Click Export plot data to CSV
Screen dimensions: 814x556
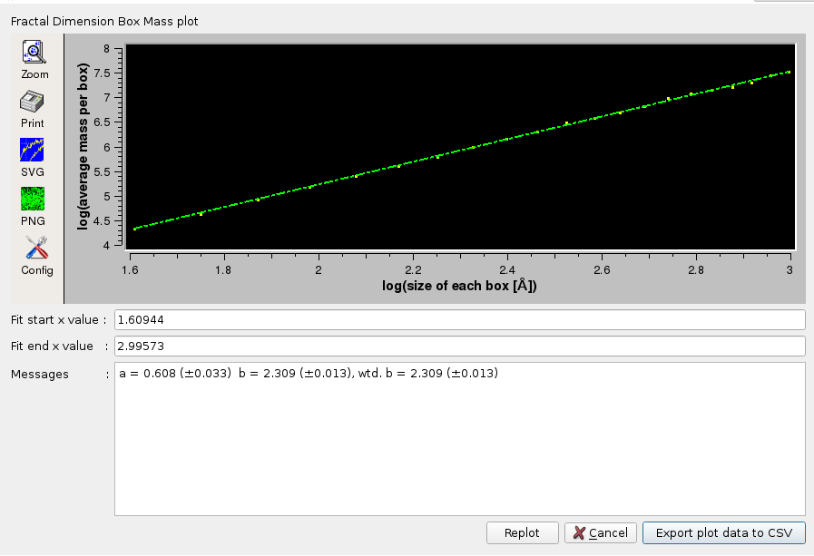(x=723, y=533)
